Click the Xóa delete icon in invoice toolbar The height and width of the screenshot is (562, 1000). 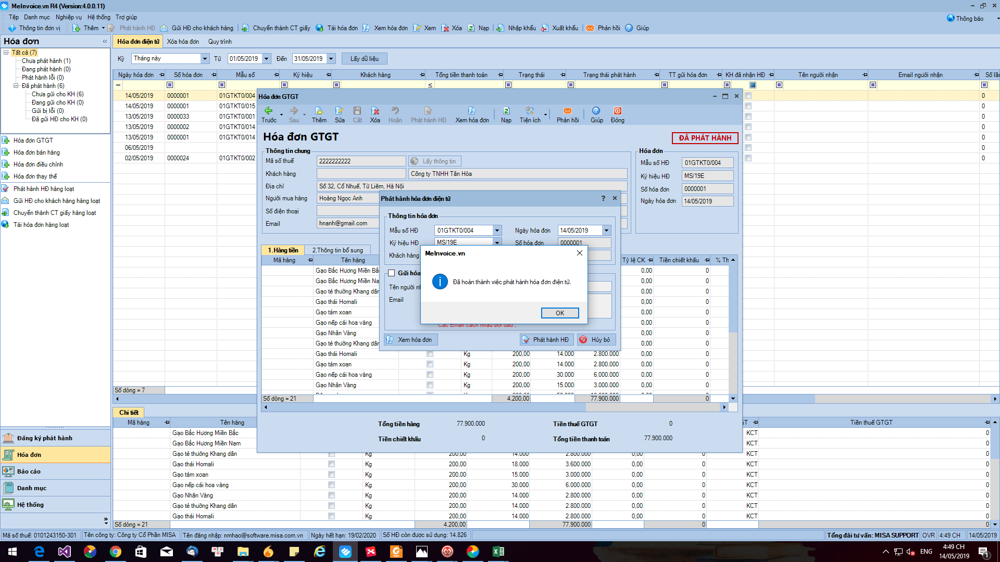click(x=375, y=111)
